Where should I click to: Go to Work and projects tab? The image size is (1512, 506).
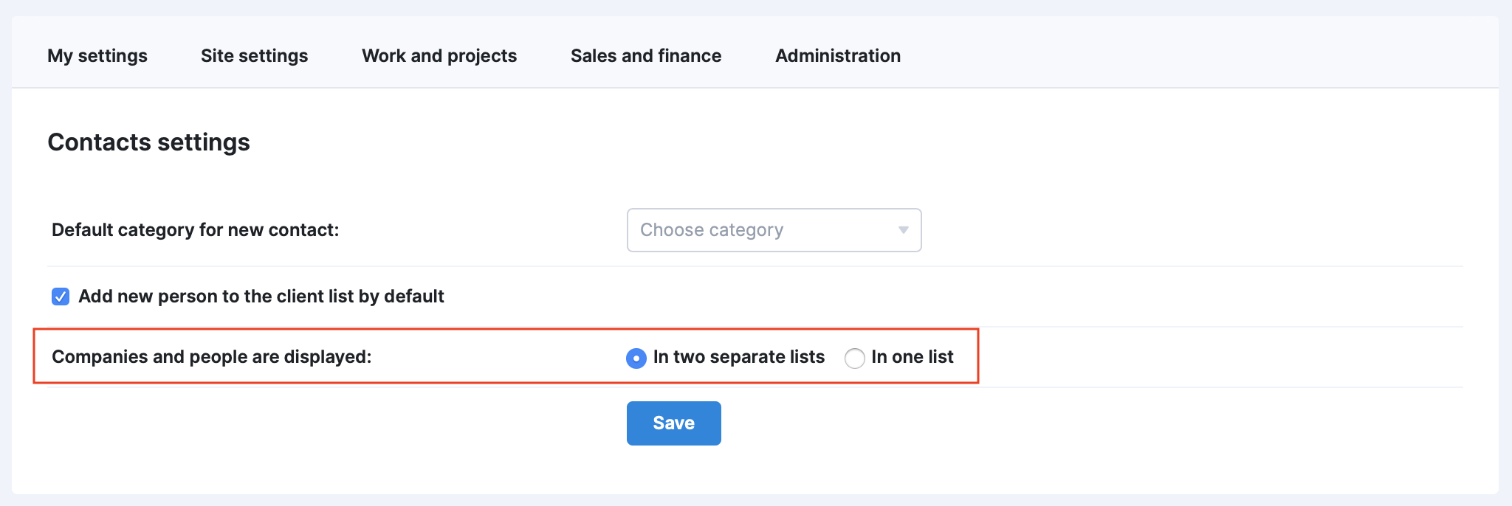439,56
